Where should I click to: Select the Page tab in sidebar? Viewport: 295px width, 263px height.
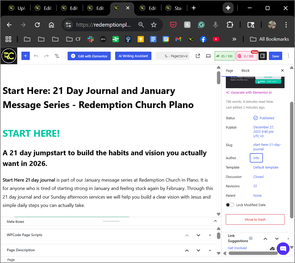coord(229,70)
